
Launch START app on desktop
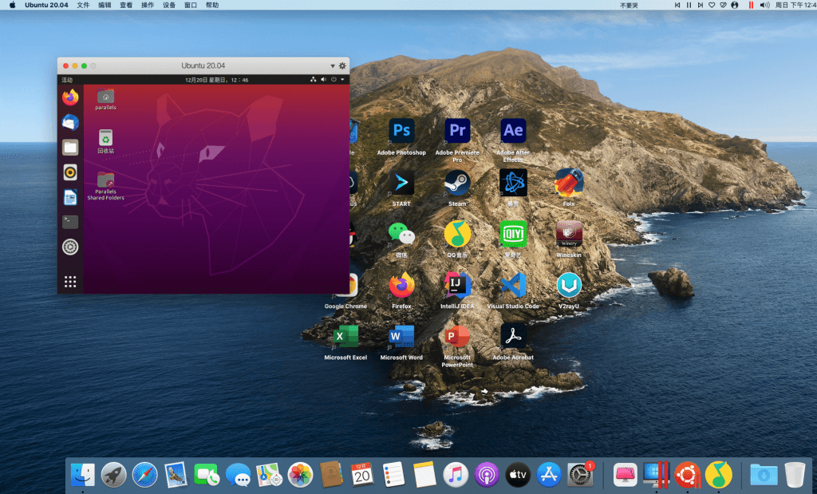[401, 183]
